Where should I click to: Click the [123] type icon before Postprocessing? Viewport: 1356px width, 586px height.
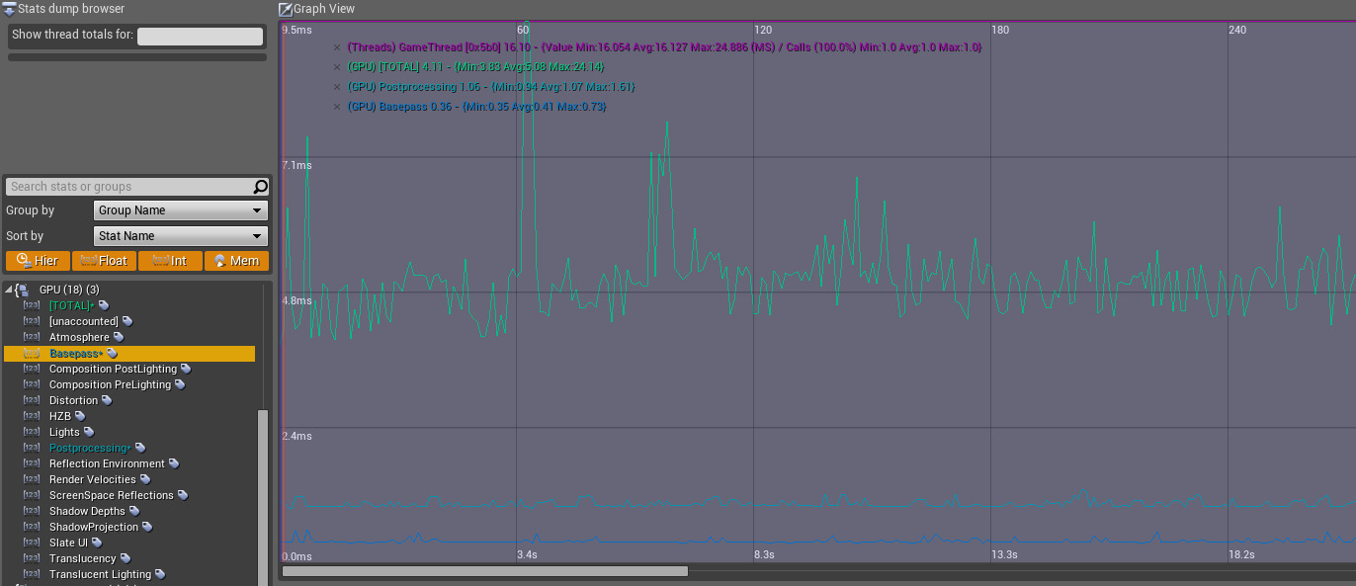pos(32,448)
